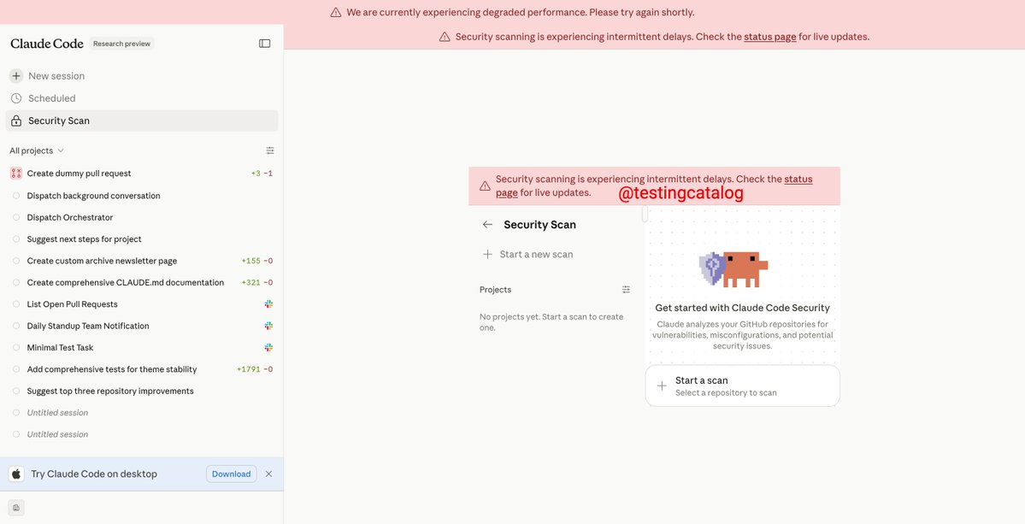This screenshot has width=1025, height=524.
Task: Click the Claude Code logo text
Action: (x=47, y=44)
